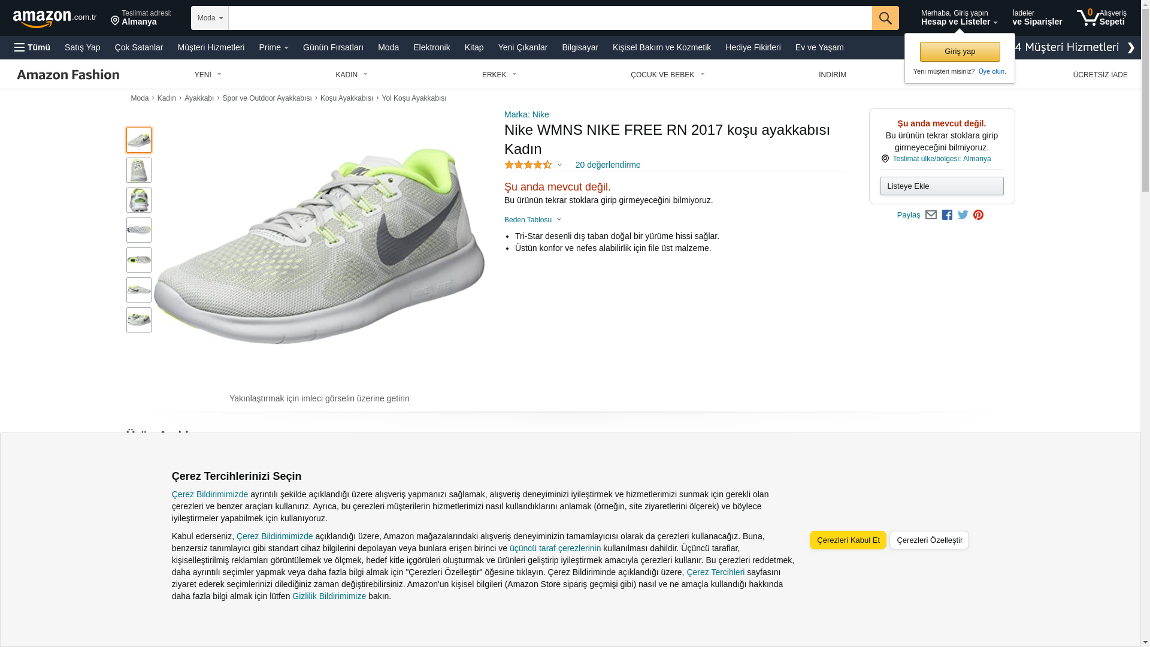Open the ERKEK fashion menu
The height and width of the screenshot is (647, 1150).
(x=499, y=75)
